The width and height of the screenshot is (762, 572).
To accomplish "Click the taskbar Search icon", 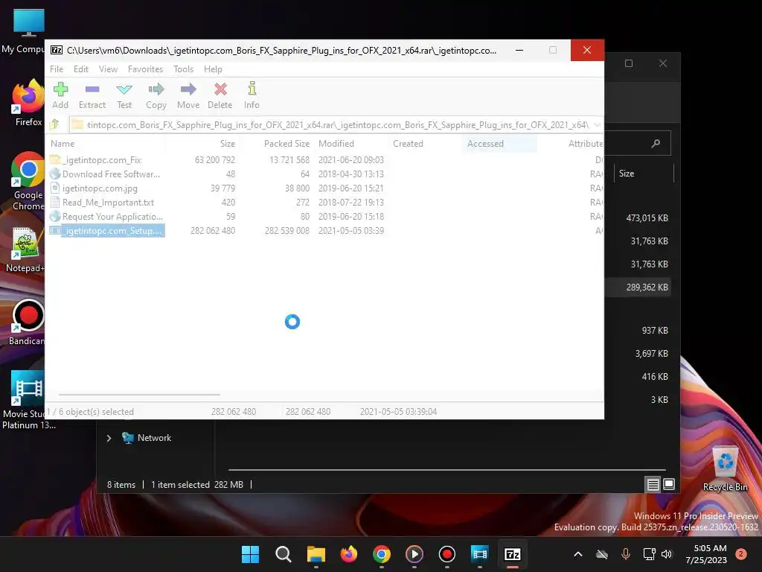I will pos(284,554).
